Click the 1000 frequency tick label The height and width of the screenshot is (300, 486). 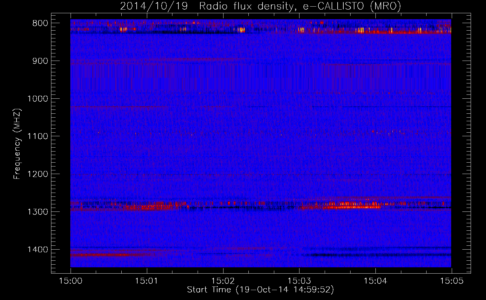point(38,99)
